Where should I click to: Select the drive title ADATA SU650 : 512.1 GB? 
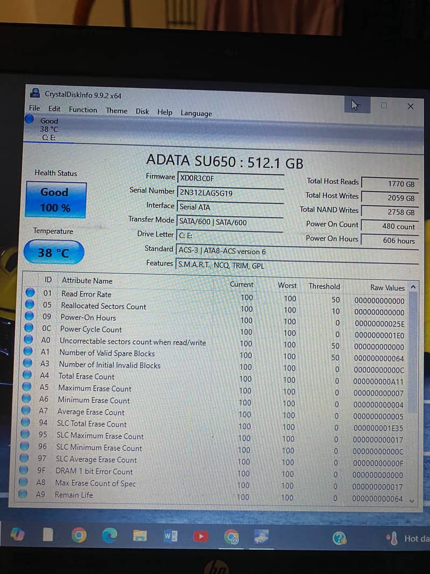pos(225,161)
